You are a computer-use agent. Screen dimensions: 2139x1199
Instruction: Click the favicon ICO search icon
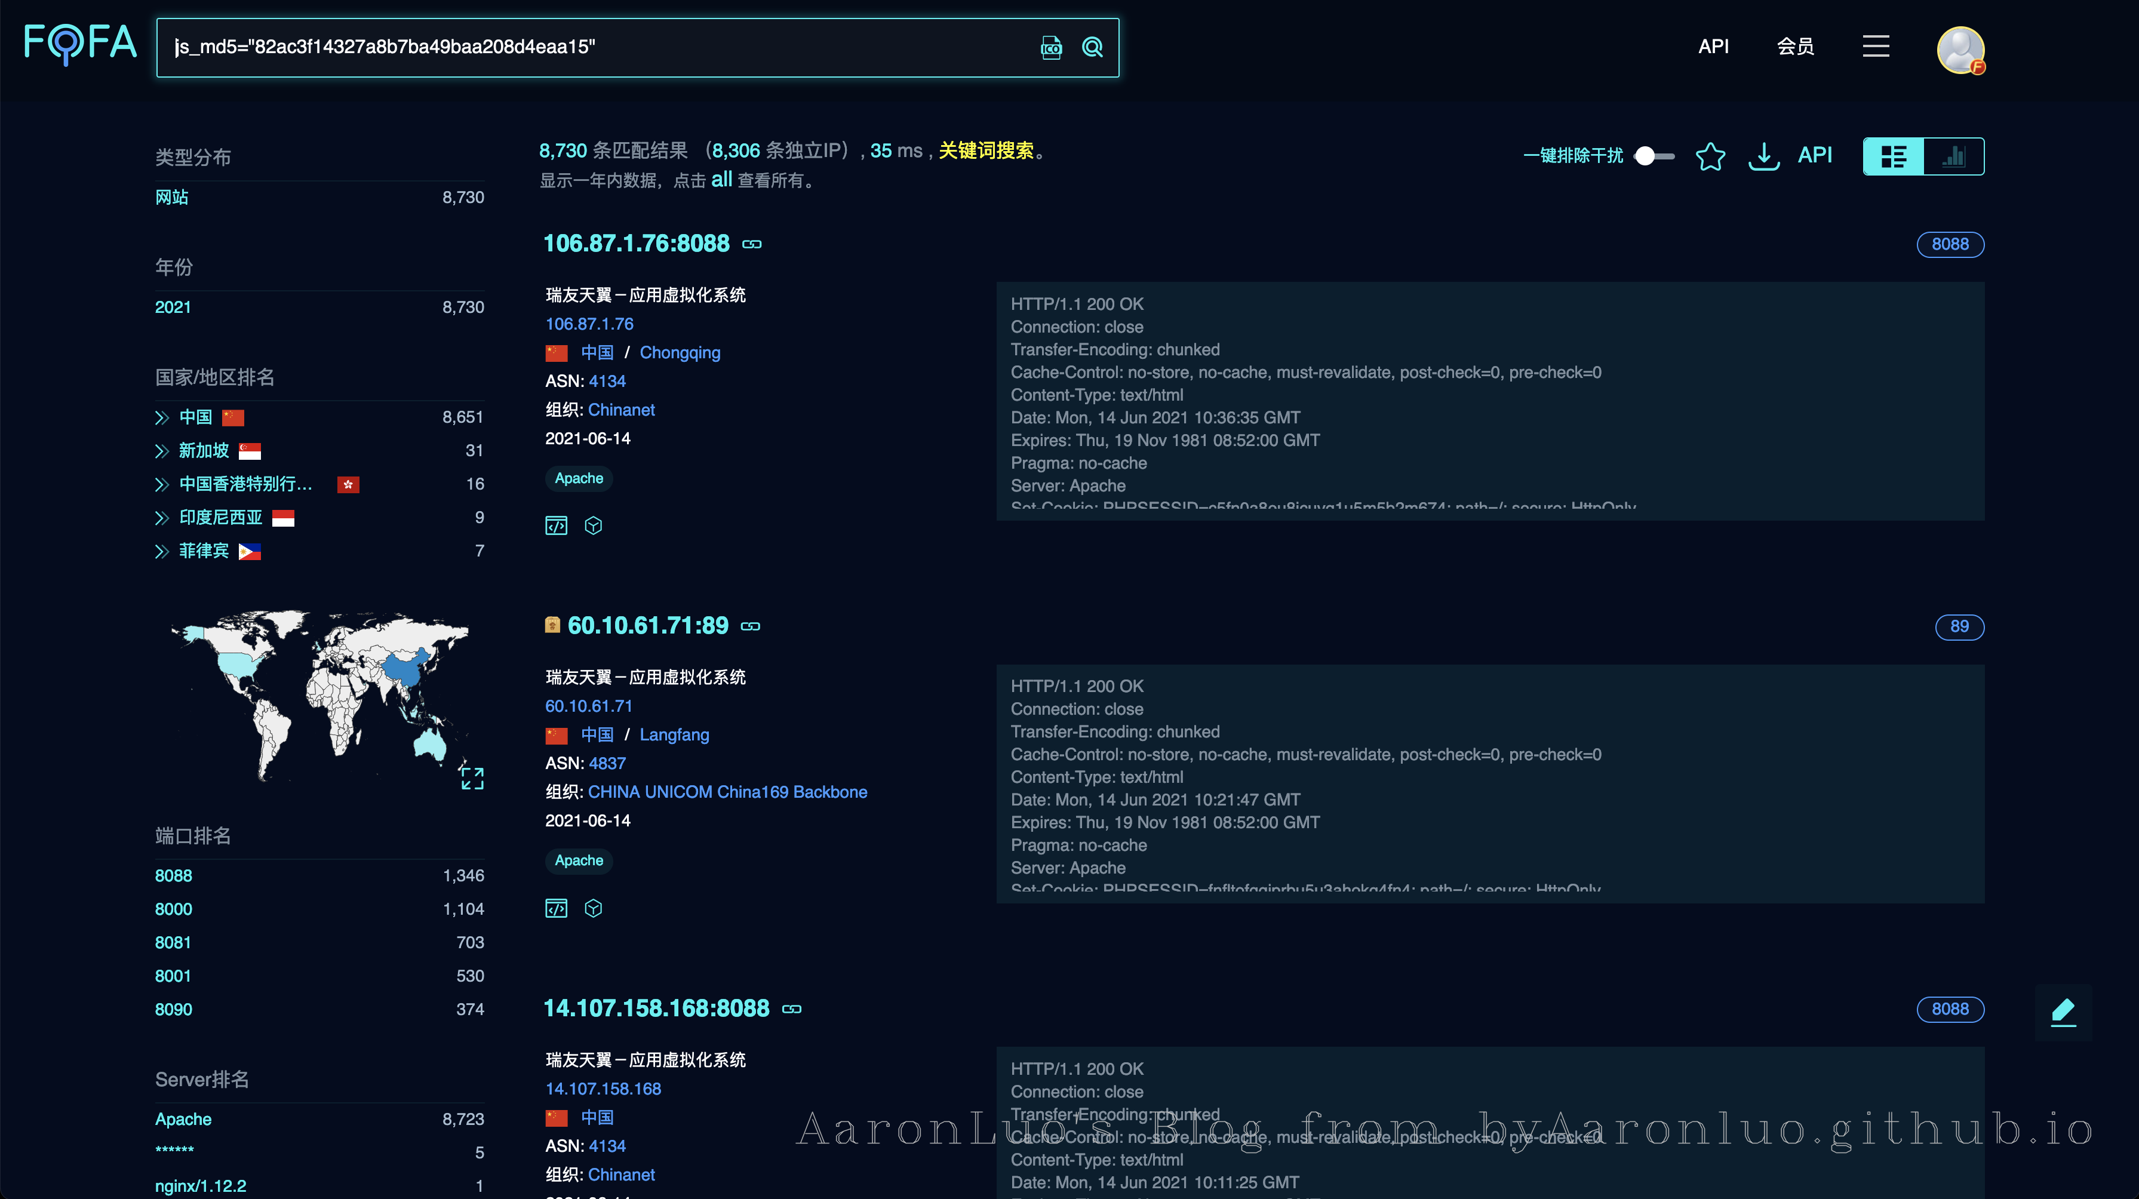1051,47
